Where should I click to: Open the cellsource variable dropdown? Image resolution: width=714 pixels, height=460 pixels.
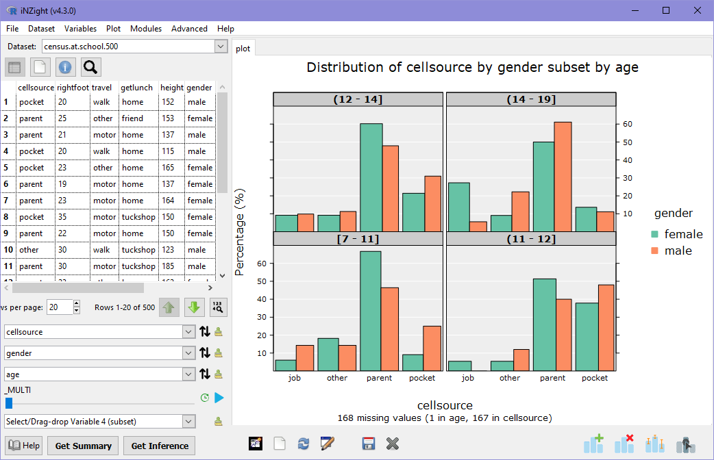[x=187, y=331]
